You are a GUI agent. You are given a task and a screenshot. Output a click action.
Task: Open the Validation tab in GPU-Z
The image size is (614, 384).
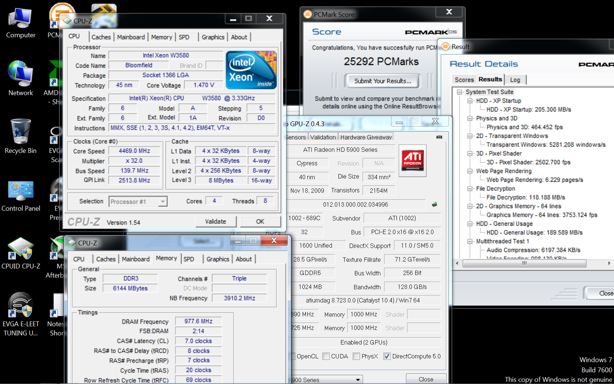323,137
